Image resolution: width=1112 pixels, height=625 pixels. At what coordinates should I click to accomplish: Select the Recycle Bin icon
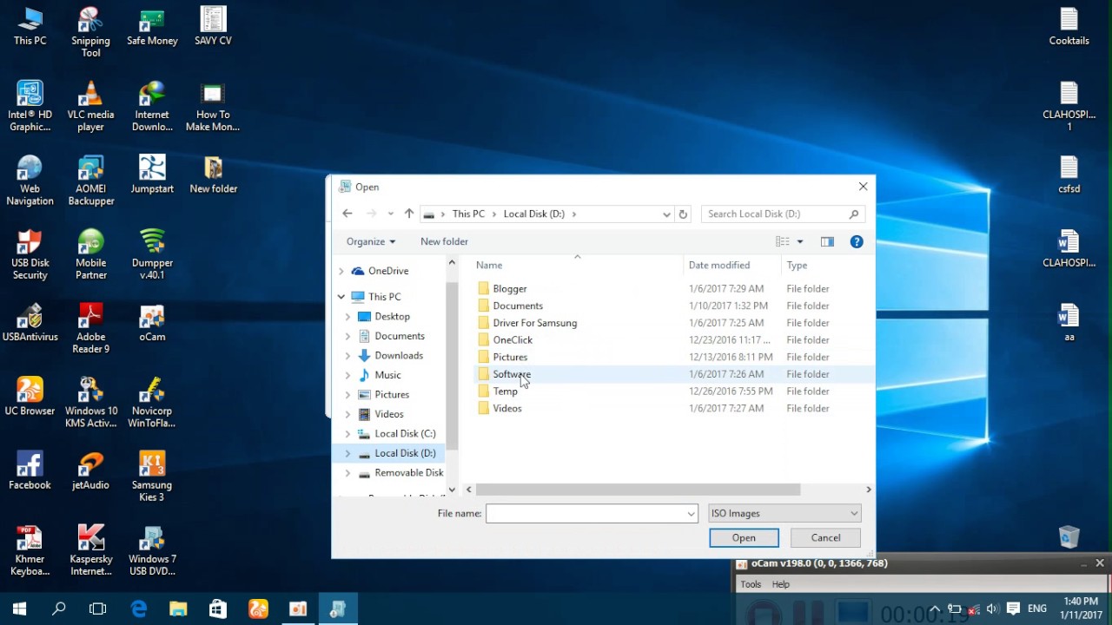tap(1069, 536)
